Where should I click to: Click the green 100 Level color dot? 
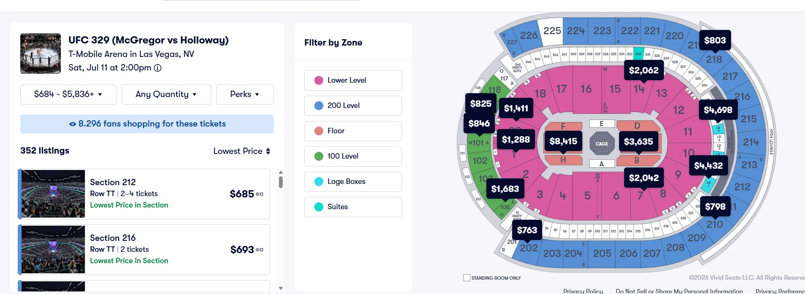coord(319,156)
